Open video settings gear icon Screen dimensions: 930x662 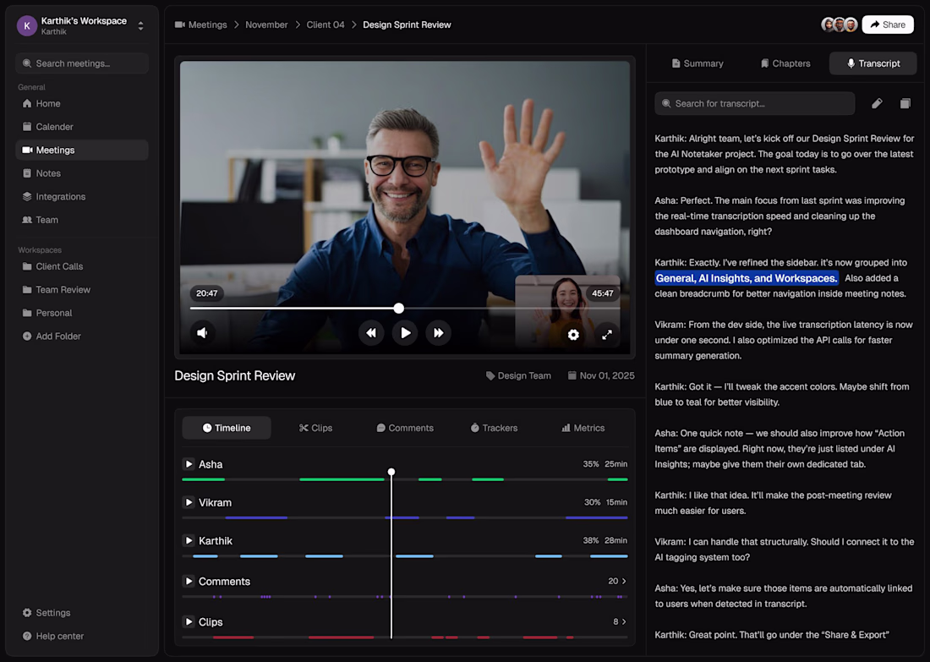[x=573, y=335]
